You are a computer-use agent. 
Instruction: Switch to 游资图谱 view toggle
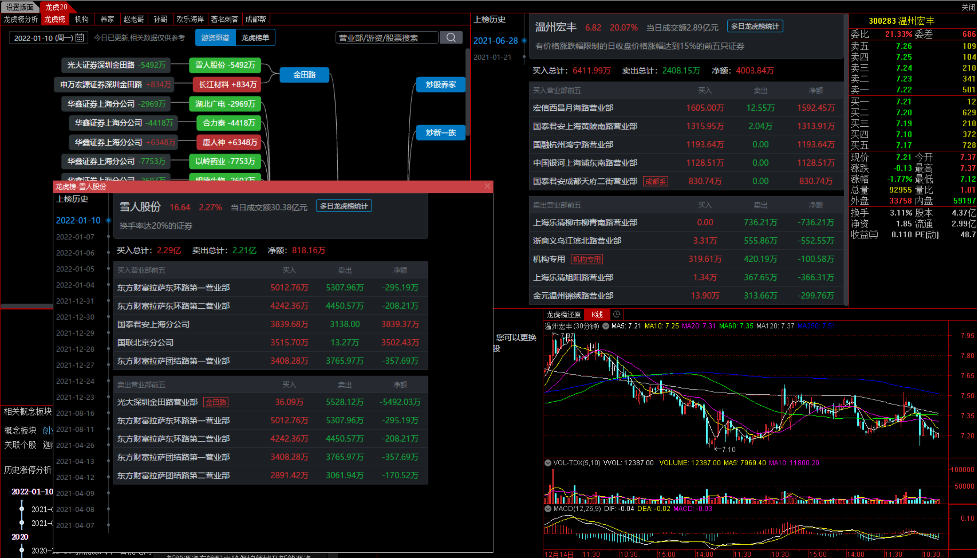click(x=215, y=37)
